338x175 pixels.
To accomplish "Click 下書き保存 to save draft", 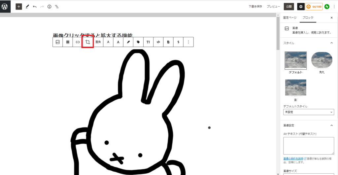I will click(255, 6).
